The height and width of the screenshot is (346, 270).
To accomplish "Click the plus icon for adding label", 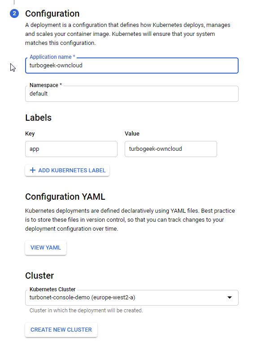I will (33, 170).
